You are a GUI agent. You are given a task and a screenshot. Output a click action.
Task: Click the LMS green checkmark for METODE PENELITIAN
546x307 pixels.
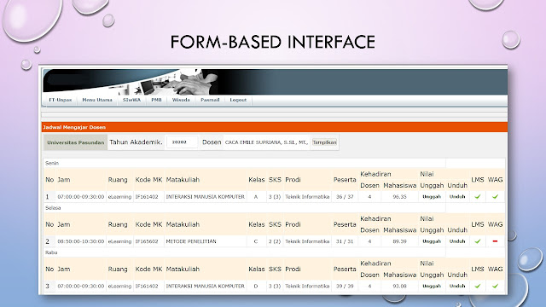point(478,241)
